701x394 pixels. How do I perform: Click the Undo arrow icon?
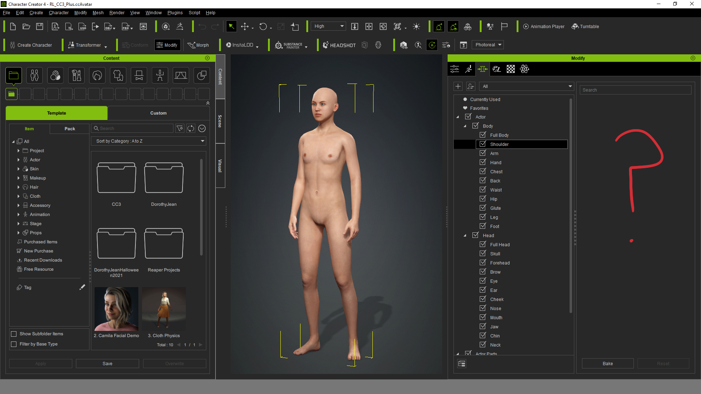(x=202, y=27)
